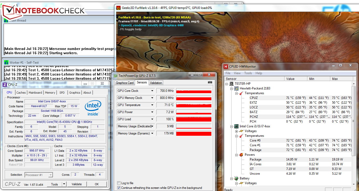The width and height of the screenshot is (359, 191).
Task: Open the HWMonitor File menu
Action: point(228,73)
